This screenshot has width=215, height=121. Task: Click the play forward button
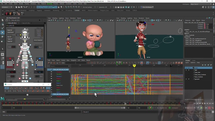(205, 103)
